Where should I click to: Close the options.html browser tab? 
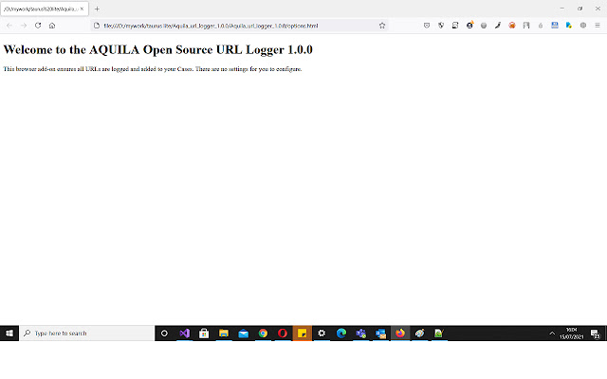[x=82, y=9]
